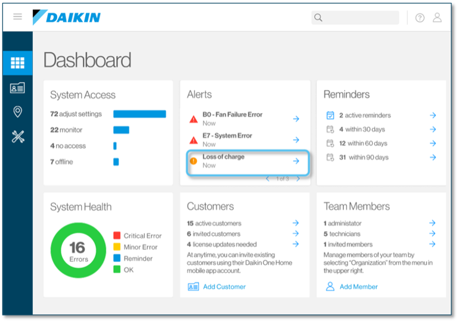Click the 6 invited customers text
This screenshot has width=459, height=325.
[x=213, y=234]
